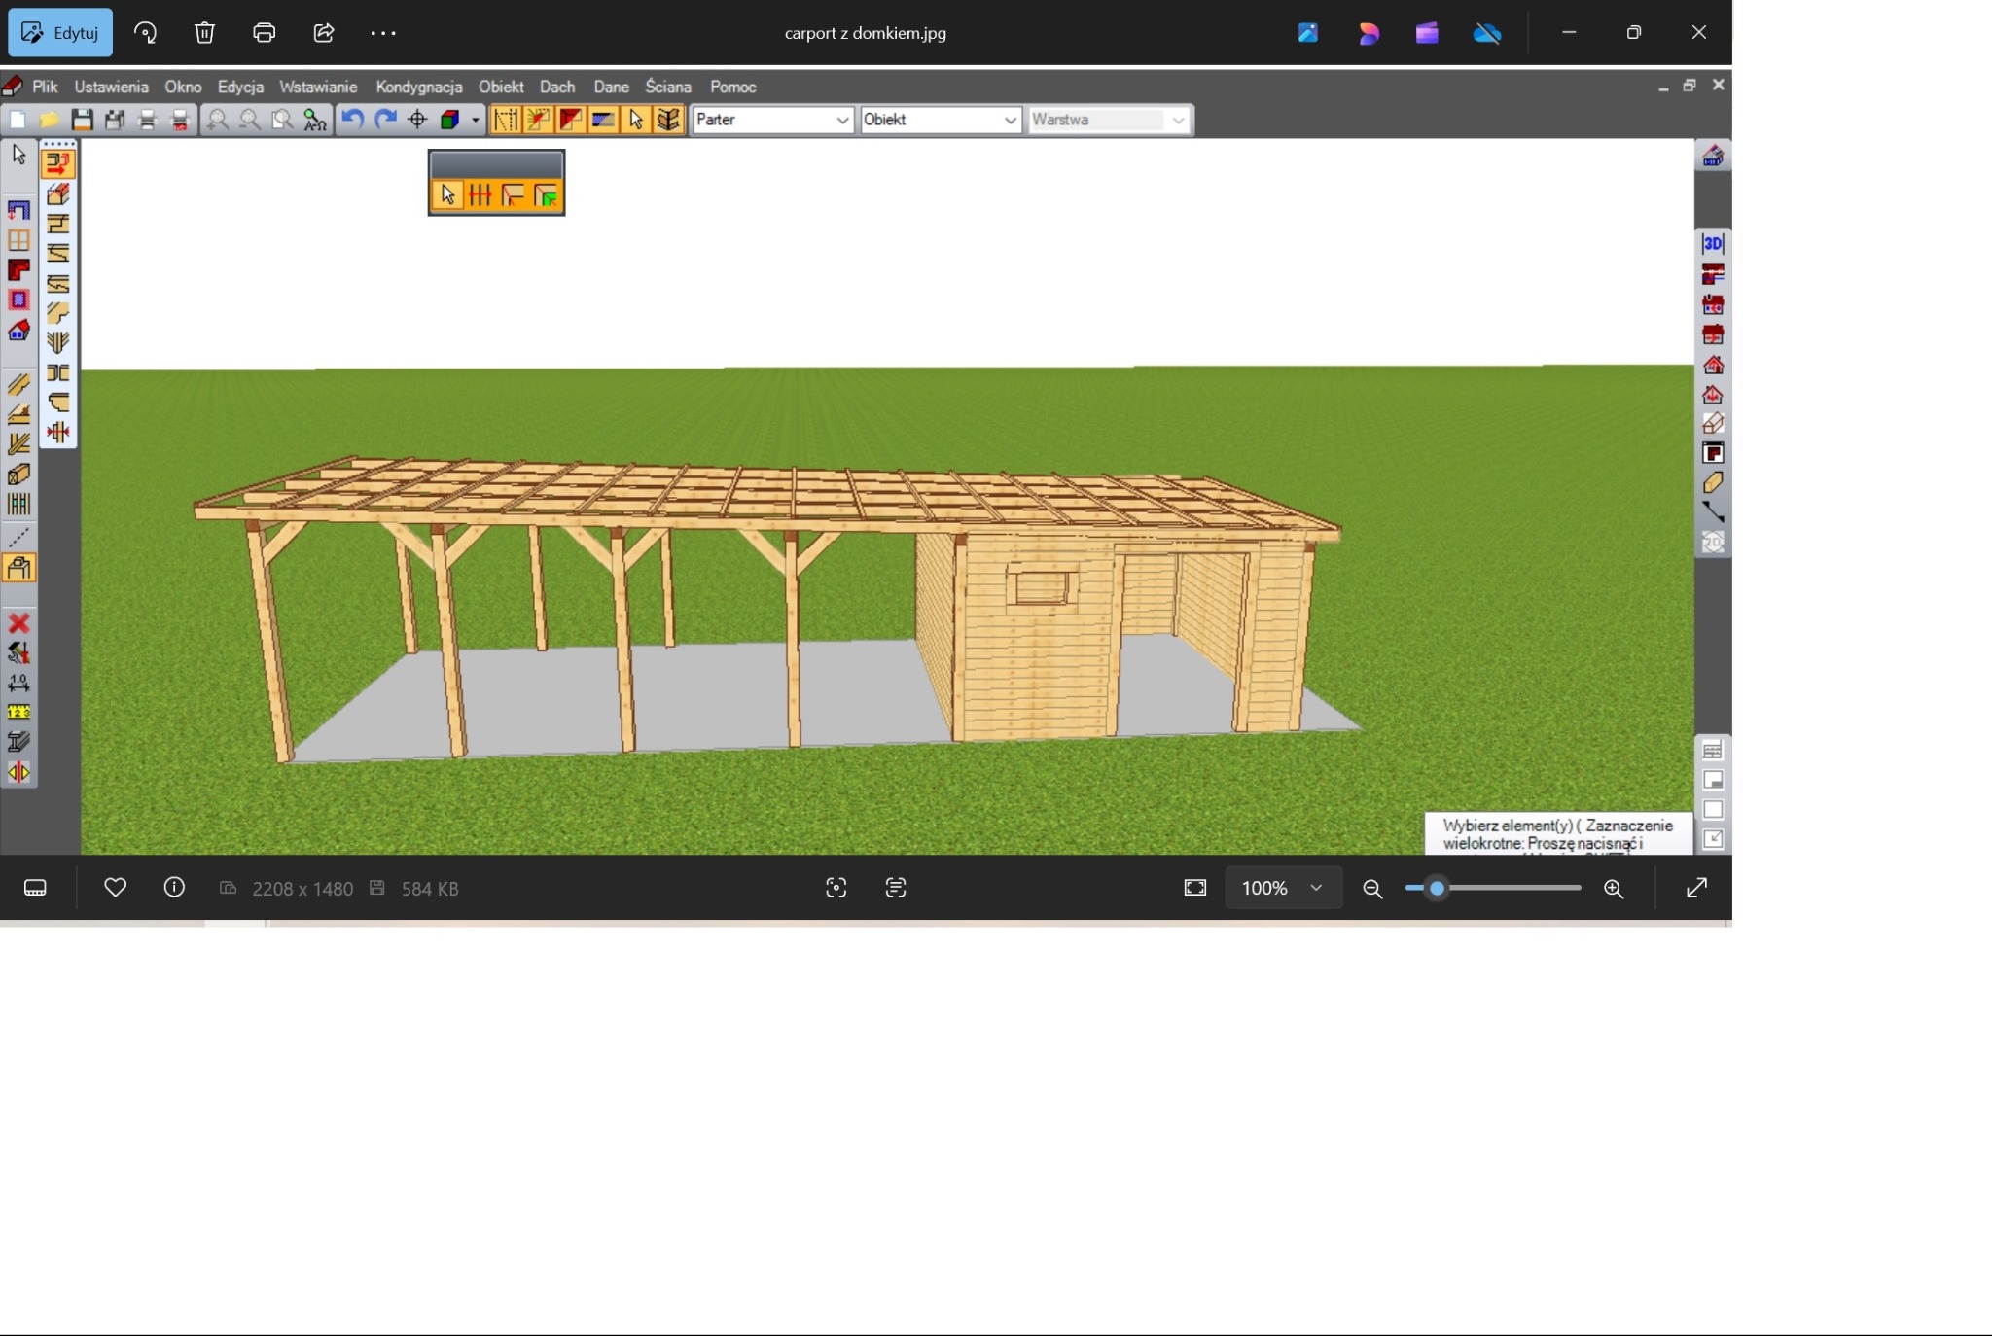1992x1336 pixels.
Task: Open the share icon
Action: [x=324, y=33]
